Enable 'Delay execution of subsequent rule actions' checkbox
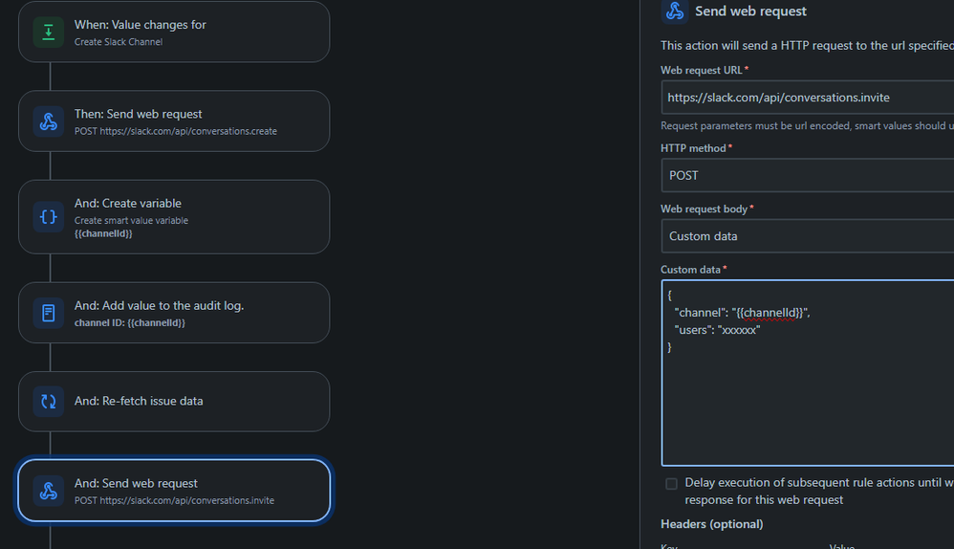Viewport: 954px width, 549px height. tap(671, 484)
